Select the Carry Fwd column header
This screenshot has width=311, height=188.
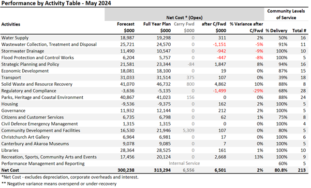tap(184, 27)
